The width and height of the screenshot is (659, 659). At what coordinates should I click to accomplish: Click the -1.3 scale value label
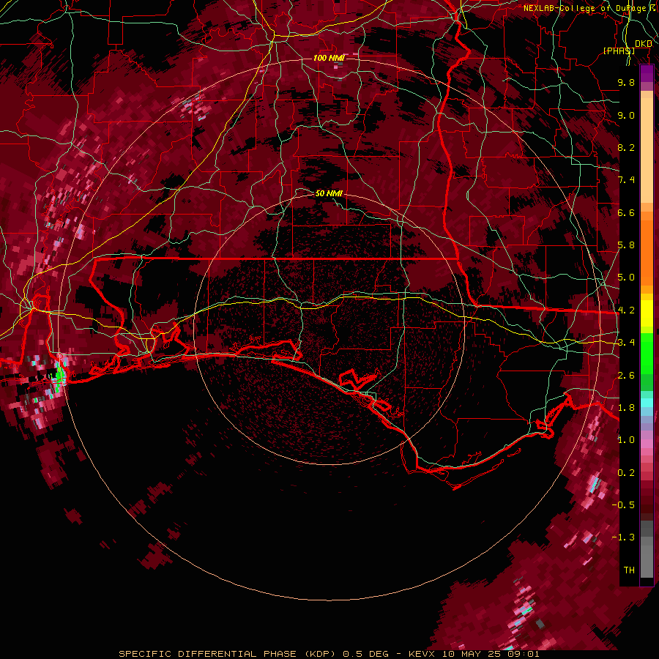coord(624,537)
